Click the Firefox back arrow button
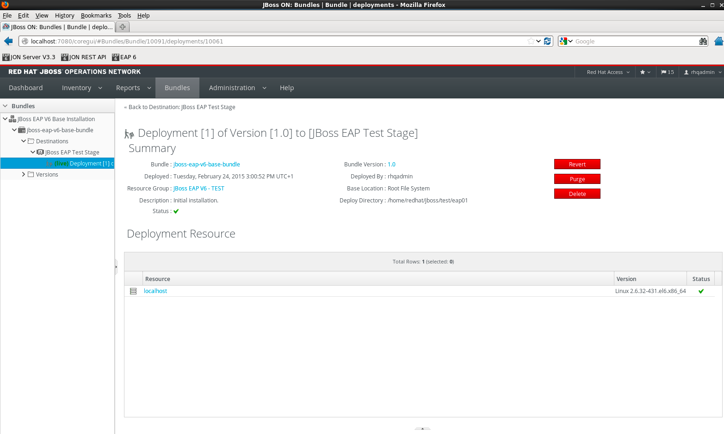This screenshot has width=724, height=434. coord(8,41)
